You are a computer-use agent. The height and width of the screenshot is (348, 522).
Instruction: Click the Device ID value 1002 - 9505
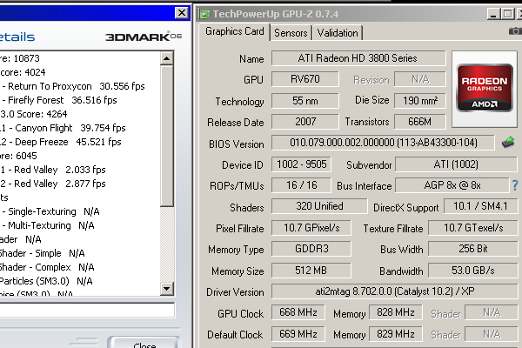pyautogui.click(x=301, y=164)
